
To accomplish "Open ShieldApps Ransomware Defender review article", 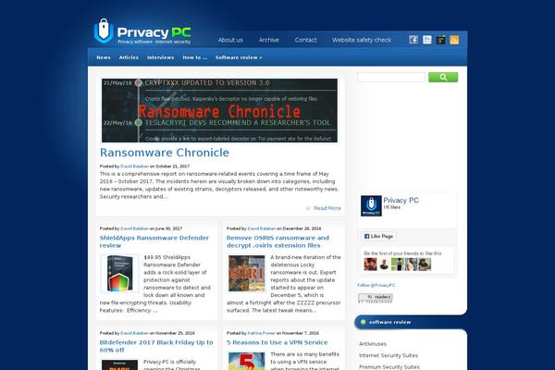I will coord(154,241).
